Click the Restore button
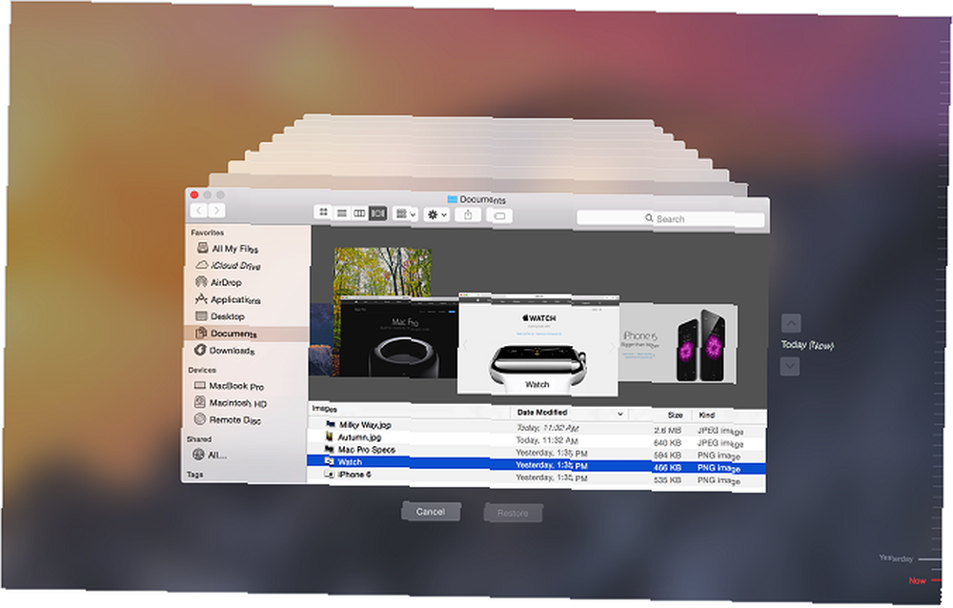This screenshot has width=953, height=608. 513,513
